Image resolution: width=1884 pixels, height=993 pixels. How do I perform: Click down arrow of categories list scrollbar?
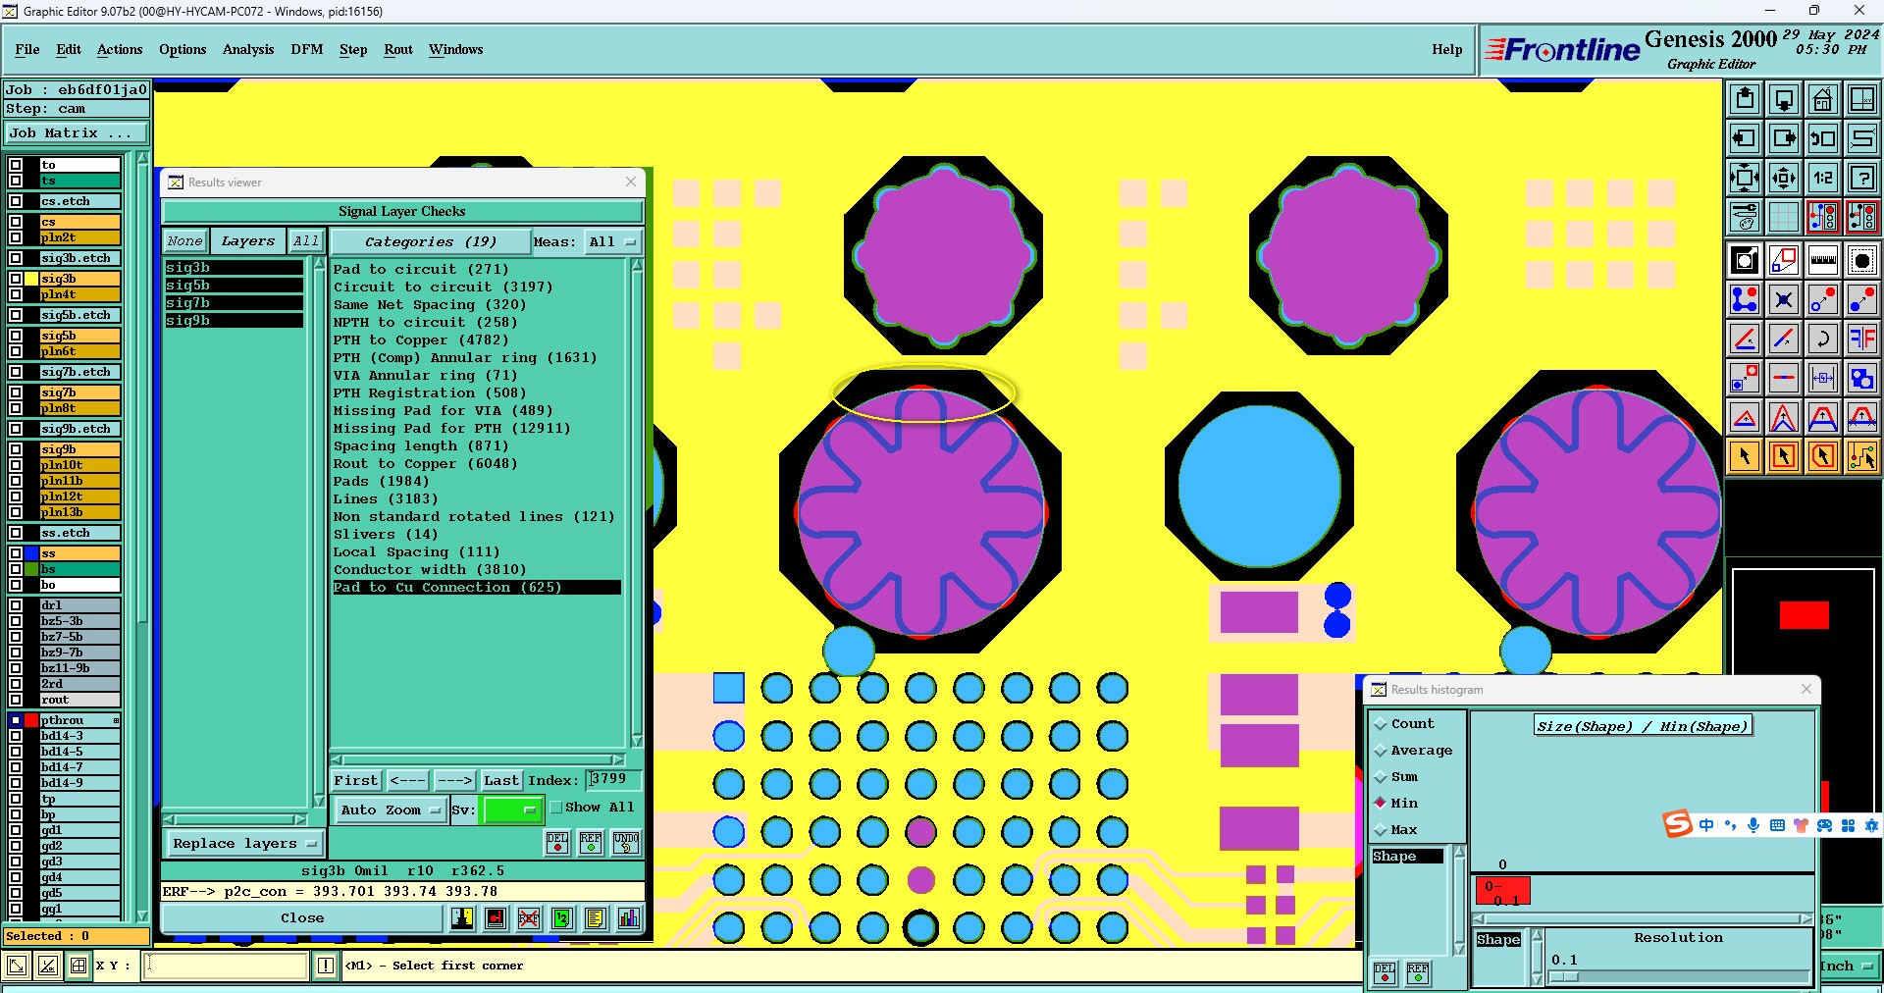pyautogui.click(x=637, y=741)
